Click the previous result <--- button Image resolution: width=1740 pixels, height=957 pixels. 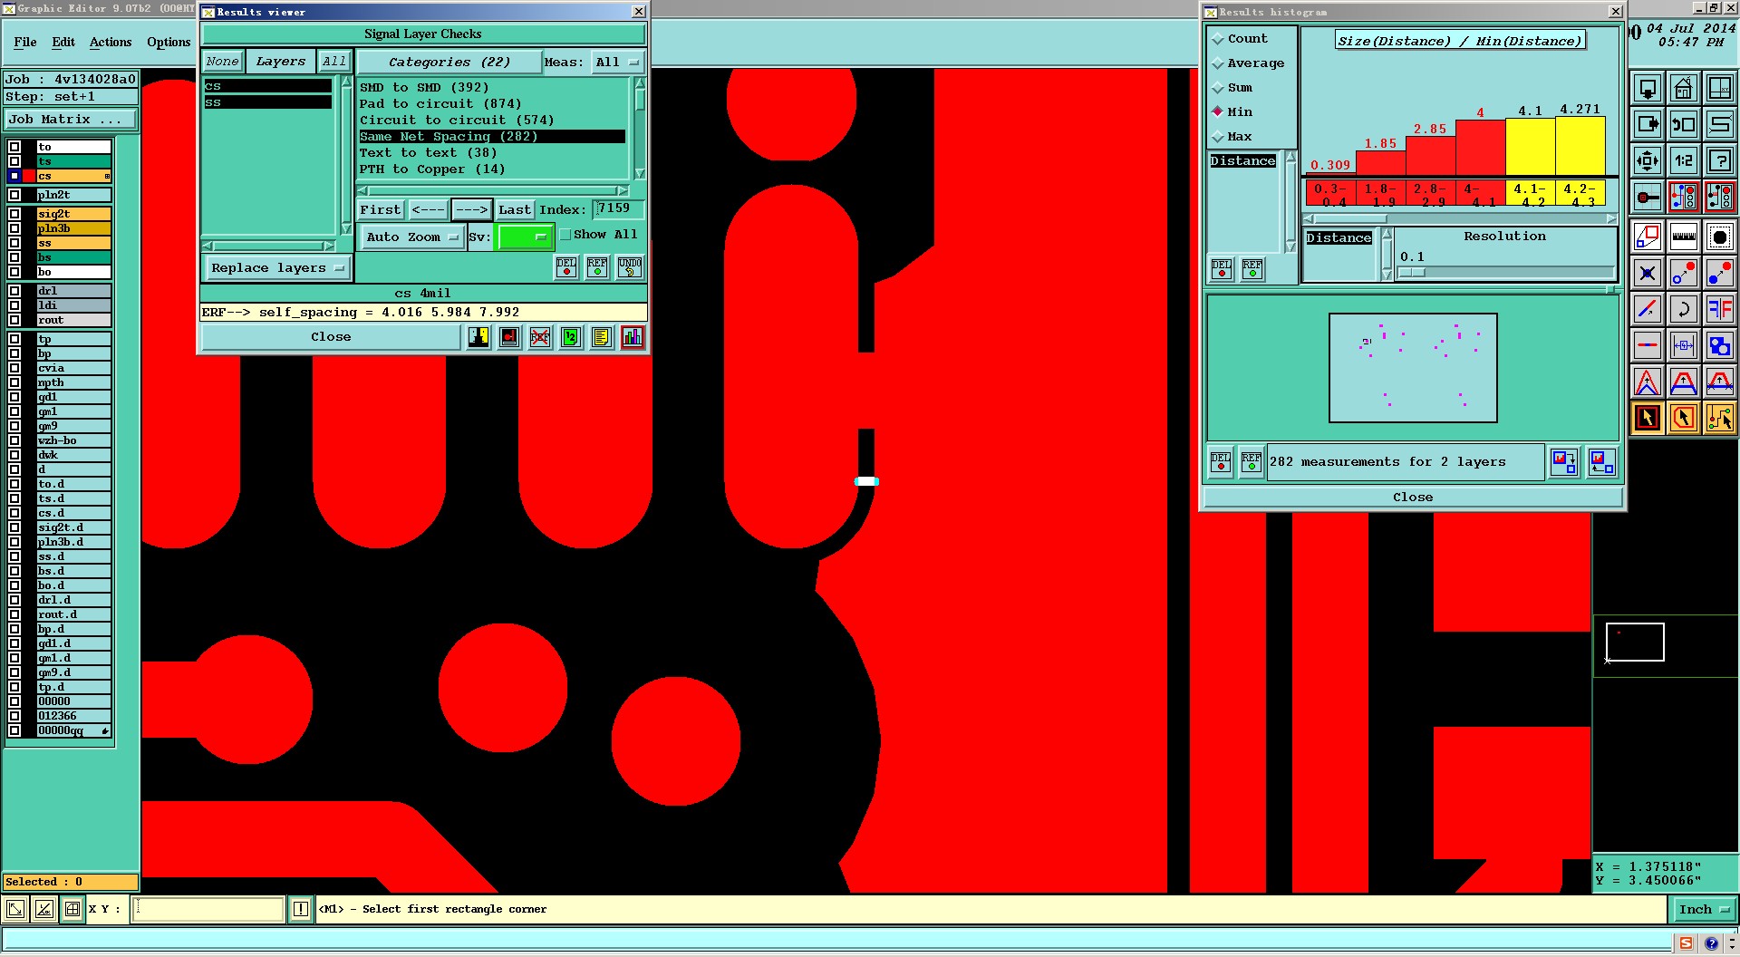point(428,210)
